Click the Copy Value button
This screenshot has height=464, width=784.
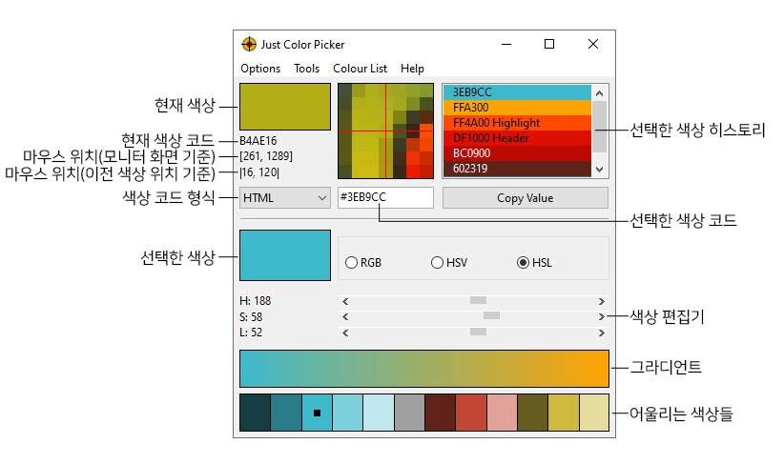click(x=525, y=198)
